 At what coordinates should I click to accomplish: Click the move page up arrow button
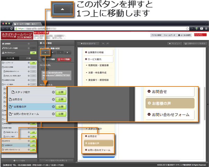(45, 52)
